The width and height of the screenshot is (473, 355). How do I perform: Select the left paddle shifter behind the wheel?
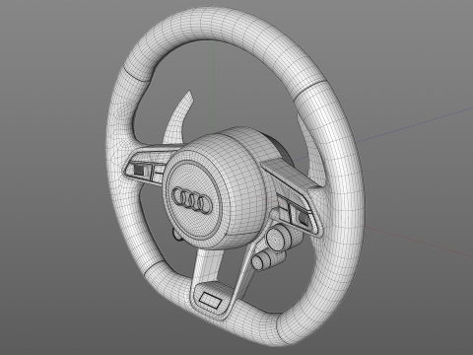[x=178, y=118]
